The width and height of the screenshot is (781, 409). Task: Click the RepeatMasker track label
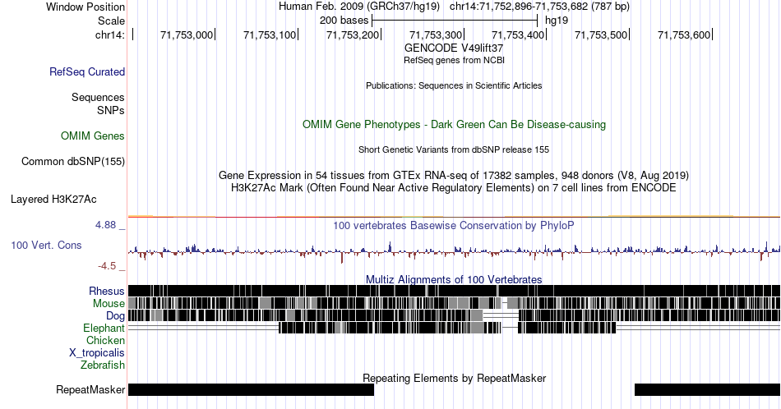90,389
